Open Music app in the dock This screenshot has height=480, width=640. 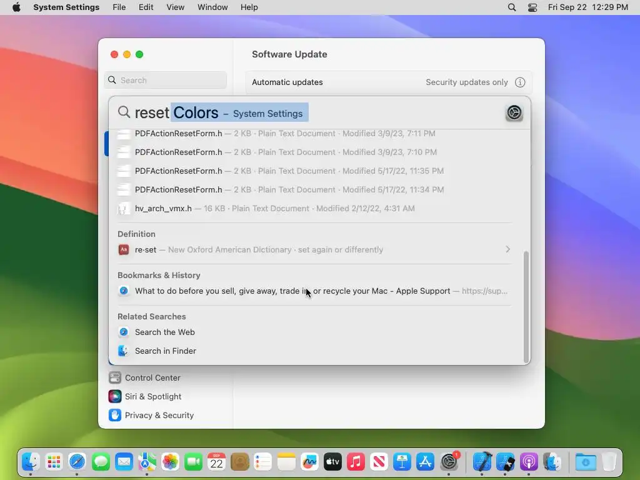[x=356, y=462]
